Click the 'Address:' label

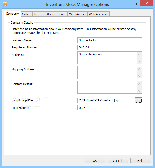point(18,55)
